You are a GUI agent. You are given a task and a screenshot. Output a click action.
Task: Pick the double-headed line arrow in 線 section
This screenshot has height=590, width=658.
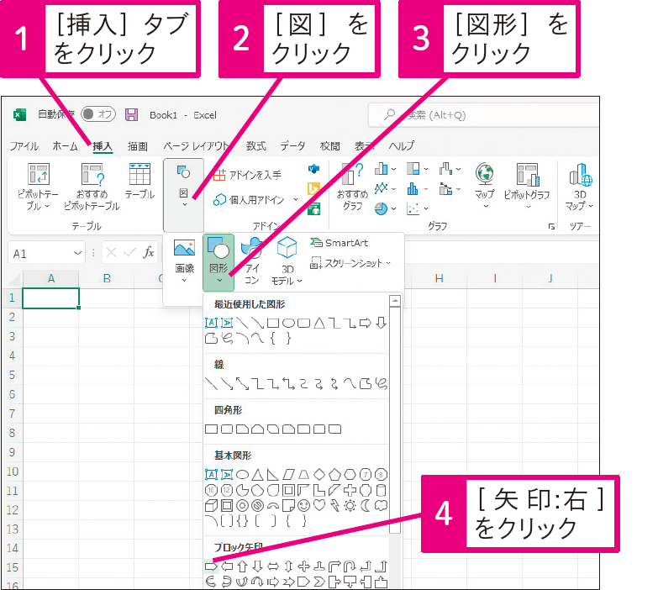[242, 383]
